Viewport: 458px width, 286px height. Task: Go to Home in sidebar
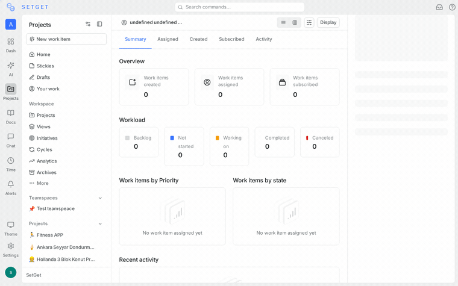click(x=66, y=55)
